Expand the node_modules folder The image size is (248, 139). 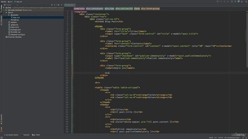6,10
